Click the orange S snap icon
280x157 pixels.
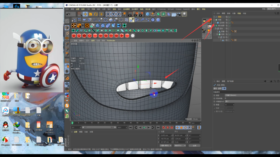(67, 105)
